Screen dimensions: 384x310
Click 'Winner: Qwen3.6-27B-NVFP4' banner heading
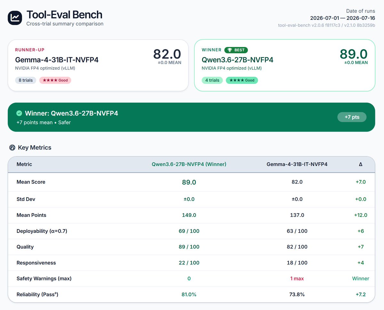(x=71, y=113)
